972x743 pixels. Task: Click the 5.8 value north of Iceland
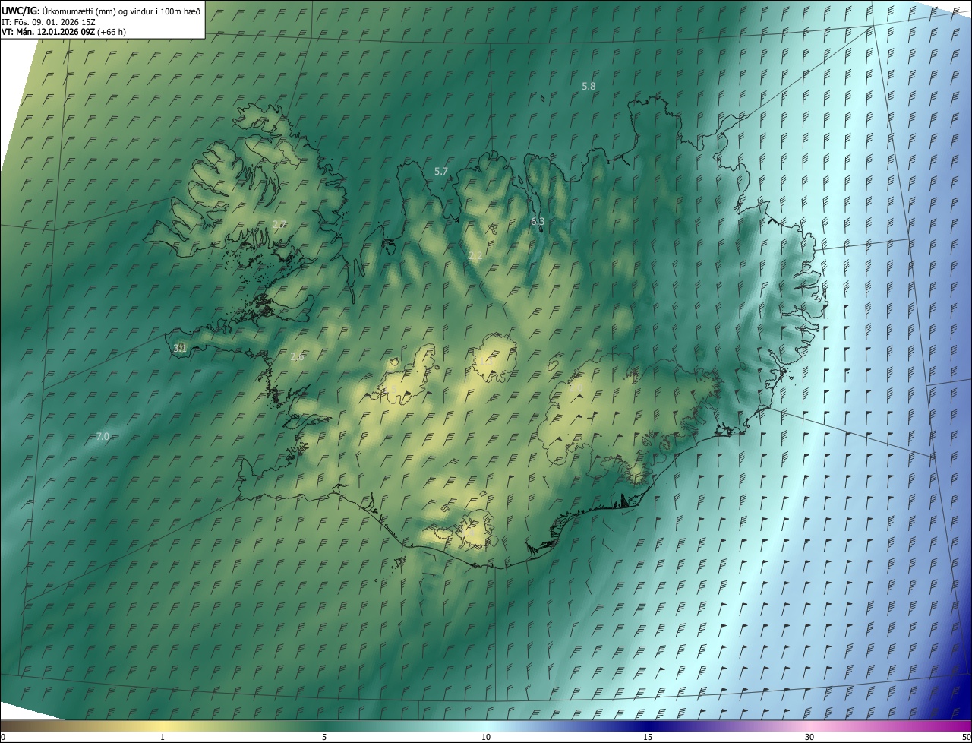click(589, 86)
